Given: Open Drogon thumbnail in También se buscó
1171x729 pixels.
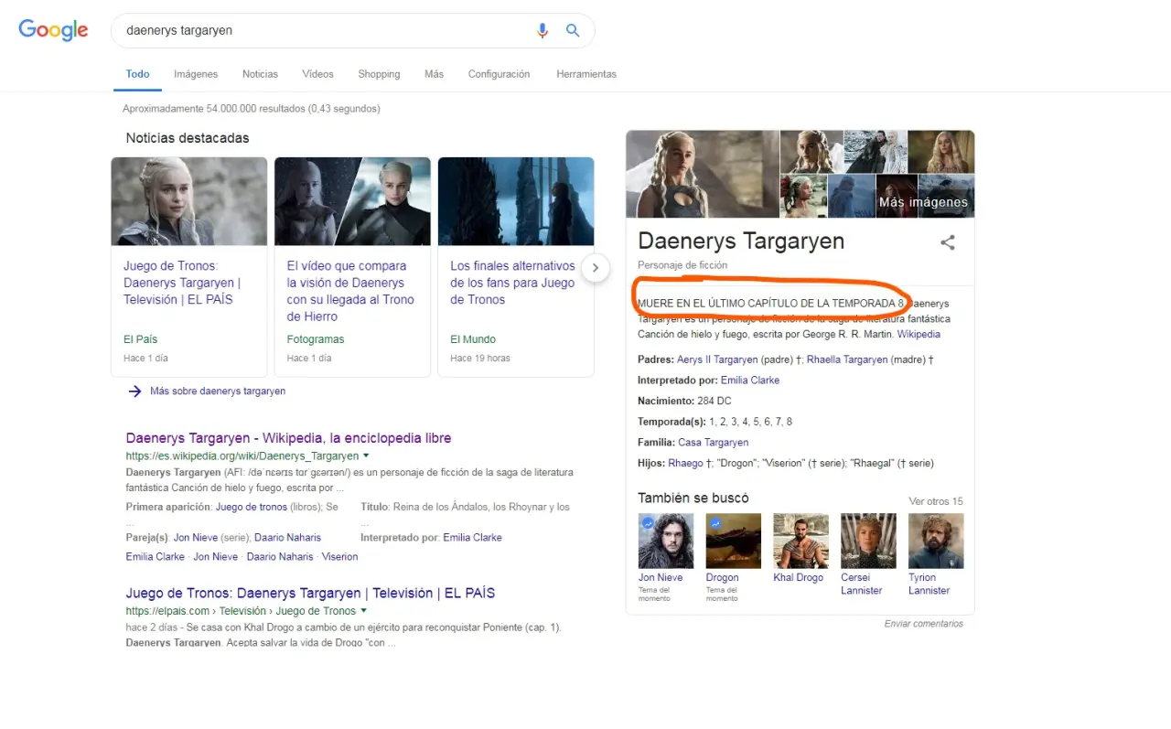Looking at the screenshot, I should pyautogui.click(x=733, y=541).
